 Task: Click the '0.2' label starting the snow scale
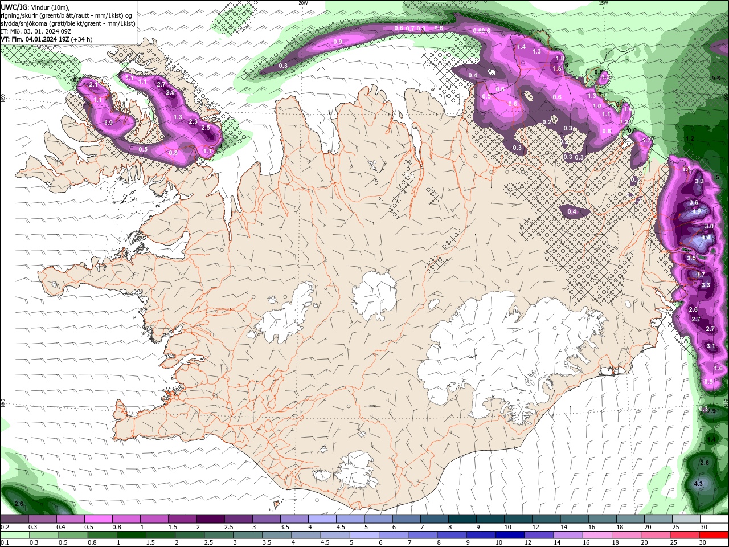tap(5, 527)
